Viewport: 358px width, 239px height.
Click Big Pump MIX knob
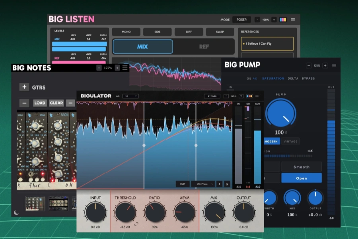(292, 198)
